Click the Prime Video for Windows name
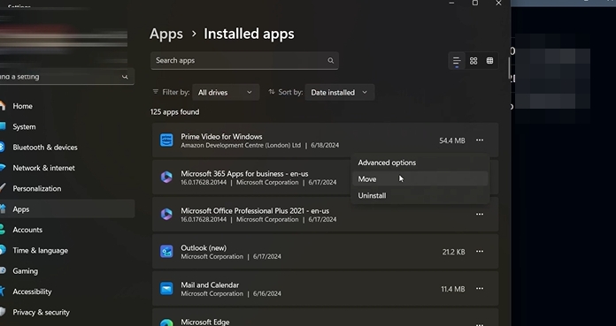Image resolution: width=616 pixels, height=326 pixels. [x=221, y=137]
